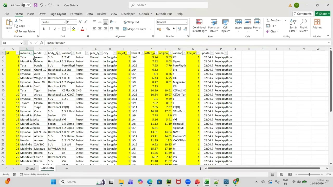This screenshot has width=333, height=187.
Task: Open the Kutools Plus tab
Action: click(164, 14)
